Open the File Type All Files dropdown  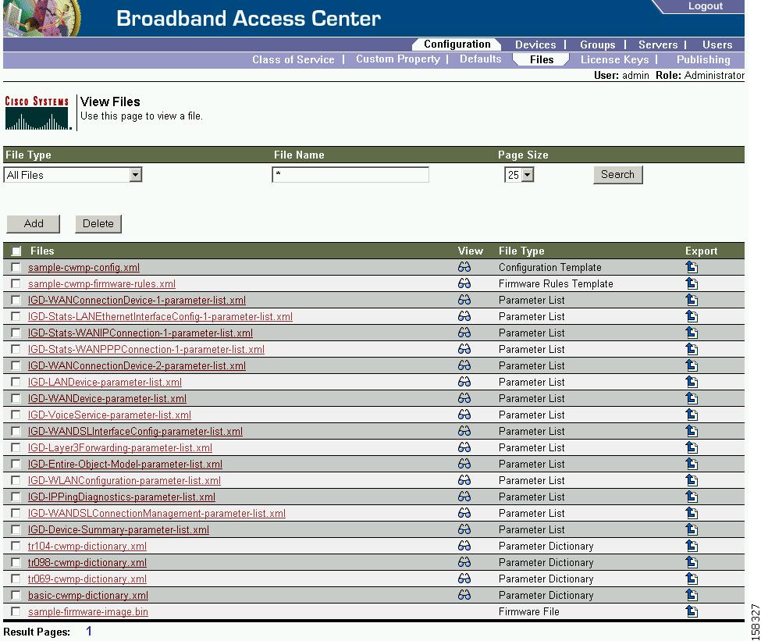pyautogui.click(x=73, y=175)
